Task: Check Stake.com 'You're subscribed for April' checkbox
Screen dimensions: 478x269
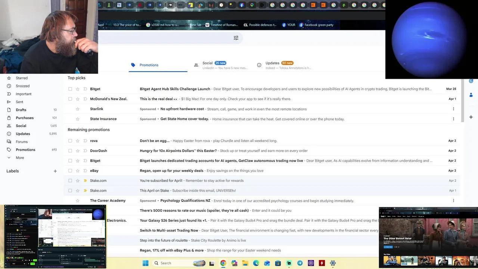Action: pyautogui.click(x=70, y=181)
